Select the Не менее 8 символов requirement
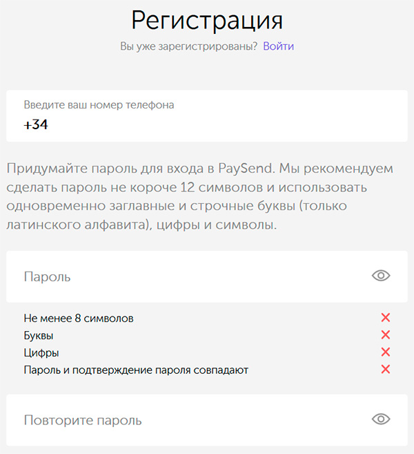This screenshot has width=414, height=454. pyautogui.click(x=79, y=319)
